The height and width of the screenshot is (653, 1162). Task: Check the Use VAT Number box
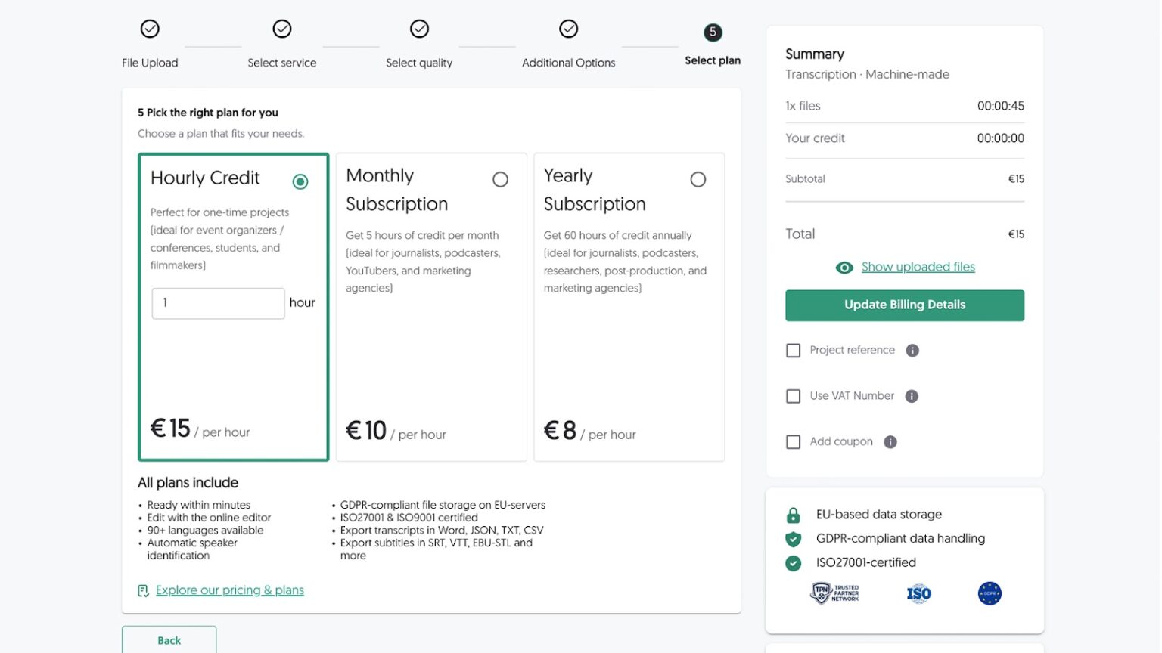tap(793, 396)
